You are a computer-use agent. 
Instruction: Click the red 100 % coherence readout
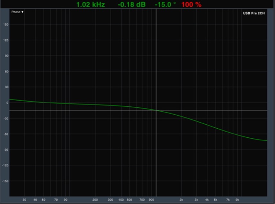pos(191,5)
